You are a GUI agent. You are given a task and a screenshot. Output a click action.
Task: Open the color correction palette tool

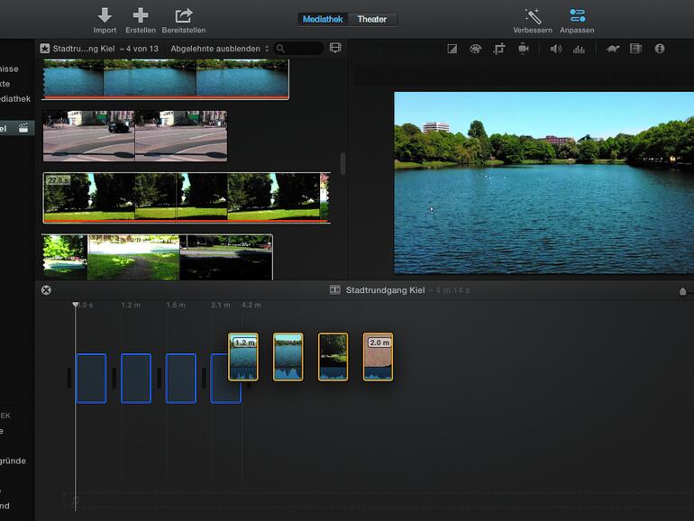tap(475, 49)
